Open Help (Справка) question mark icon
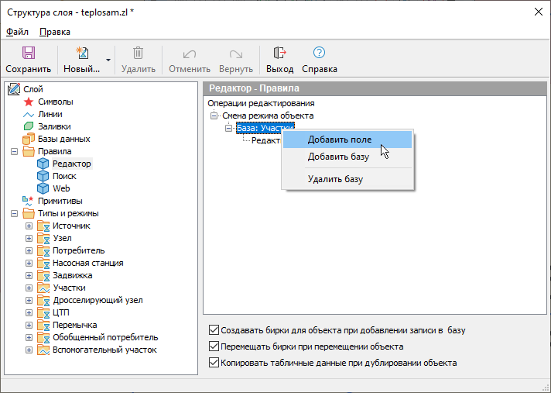The height and width of the screenshot is (393, 551). pyautogui.click(x=319, y=53)
